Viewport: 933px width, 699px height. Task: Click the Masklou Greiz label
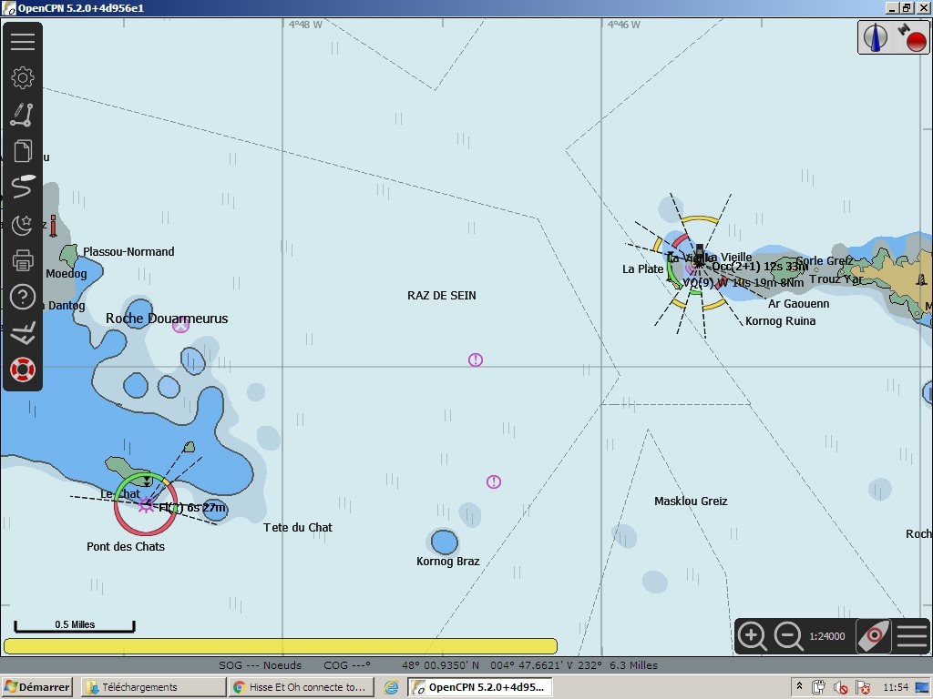pos(691,501)
